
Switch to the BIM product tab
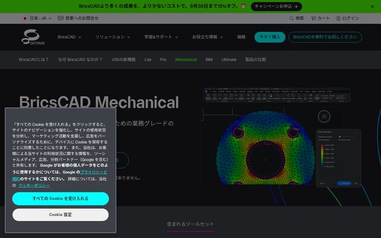click(209, 59)
